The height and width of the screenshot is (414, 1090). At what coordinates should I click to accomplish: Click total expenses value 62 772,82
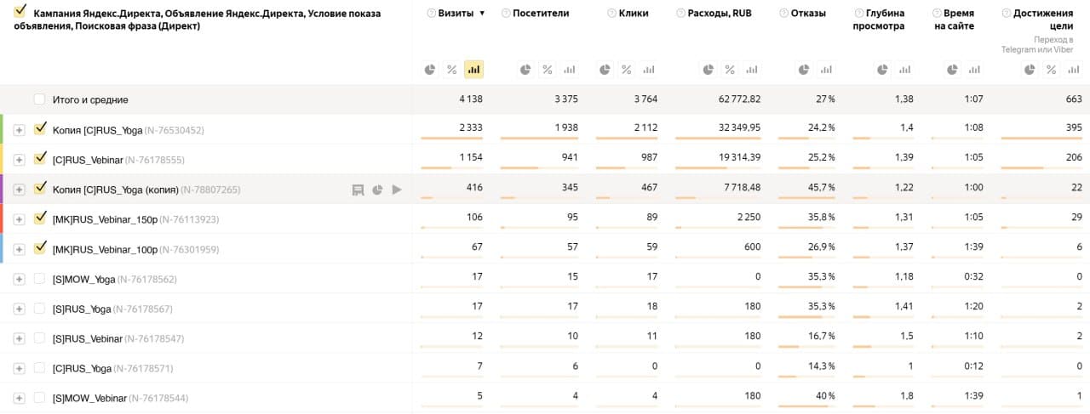[740, 99]
